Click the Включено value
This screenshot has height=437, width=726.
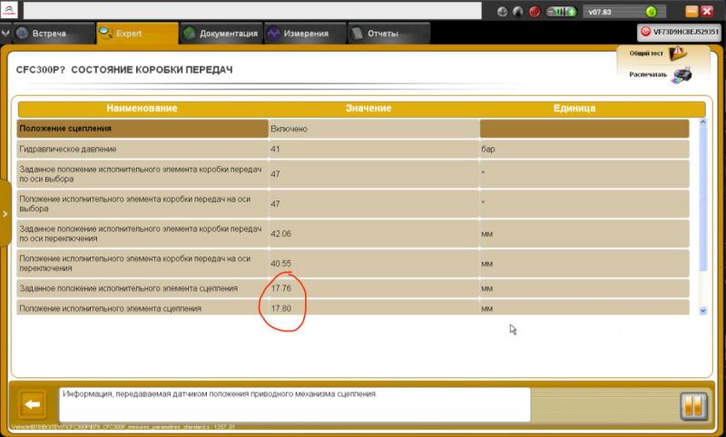(289, 129)
